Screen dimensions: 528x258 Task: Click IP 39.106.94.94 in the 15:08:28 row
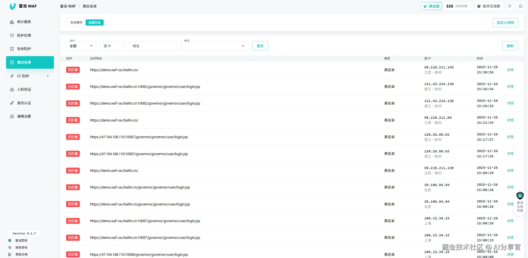(437, 185)
